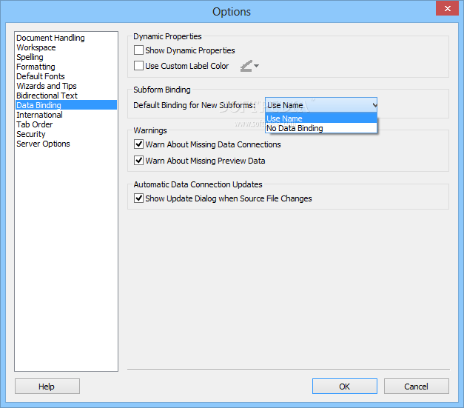Choose Use Name in the dropdown list

(321, 118)
